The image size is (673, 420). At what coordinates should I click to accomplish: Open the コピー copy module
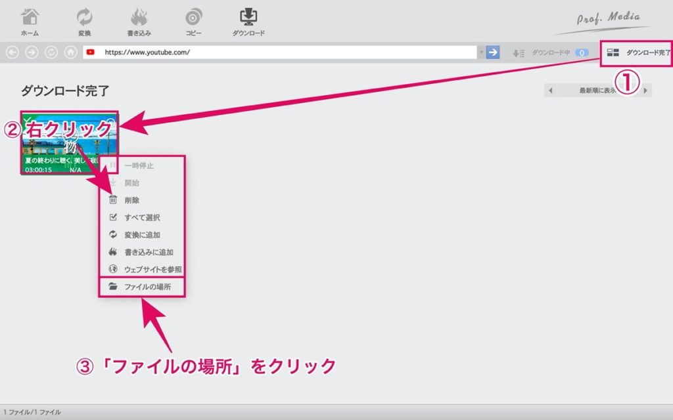[x=194, y=22]
